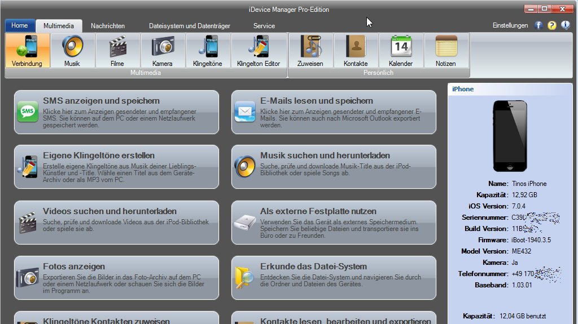This screenshot has height=324, width=578.
Task: Click the iPhone device image
Action: click(510, 136)
